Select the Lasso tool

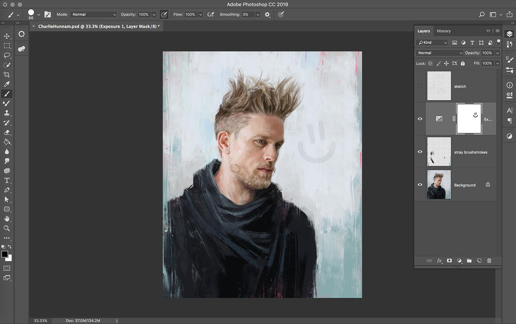tap(7, 55)
